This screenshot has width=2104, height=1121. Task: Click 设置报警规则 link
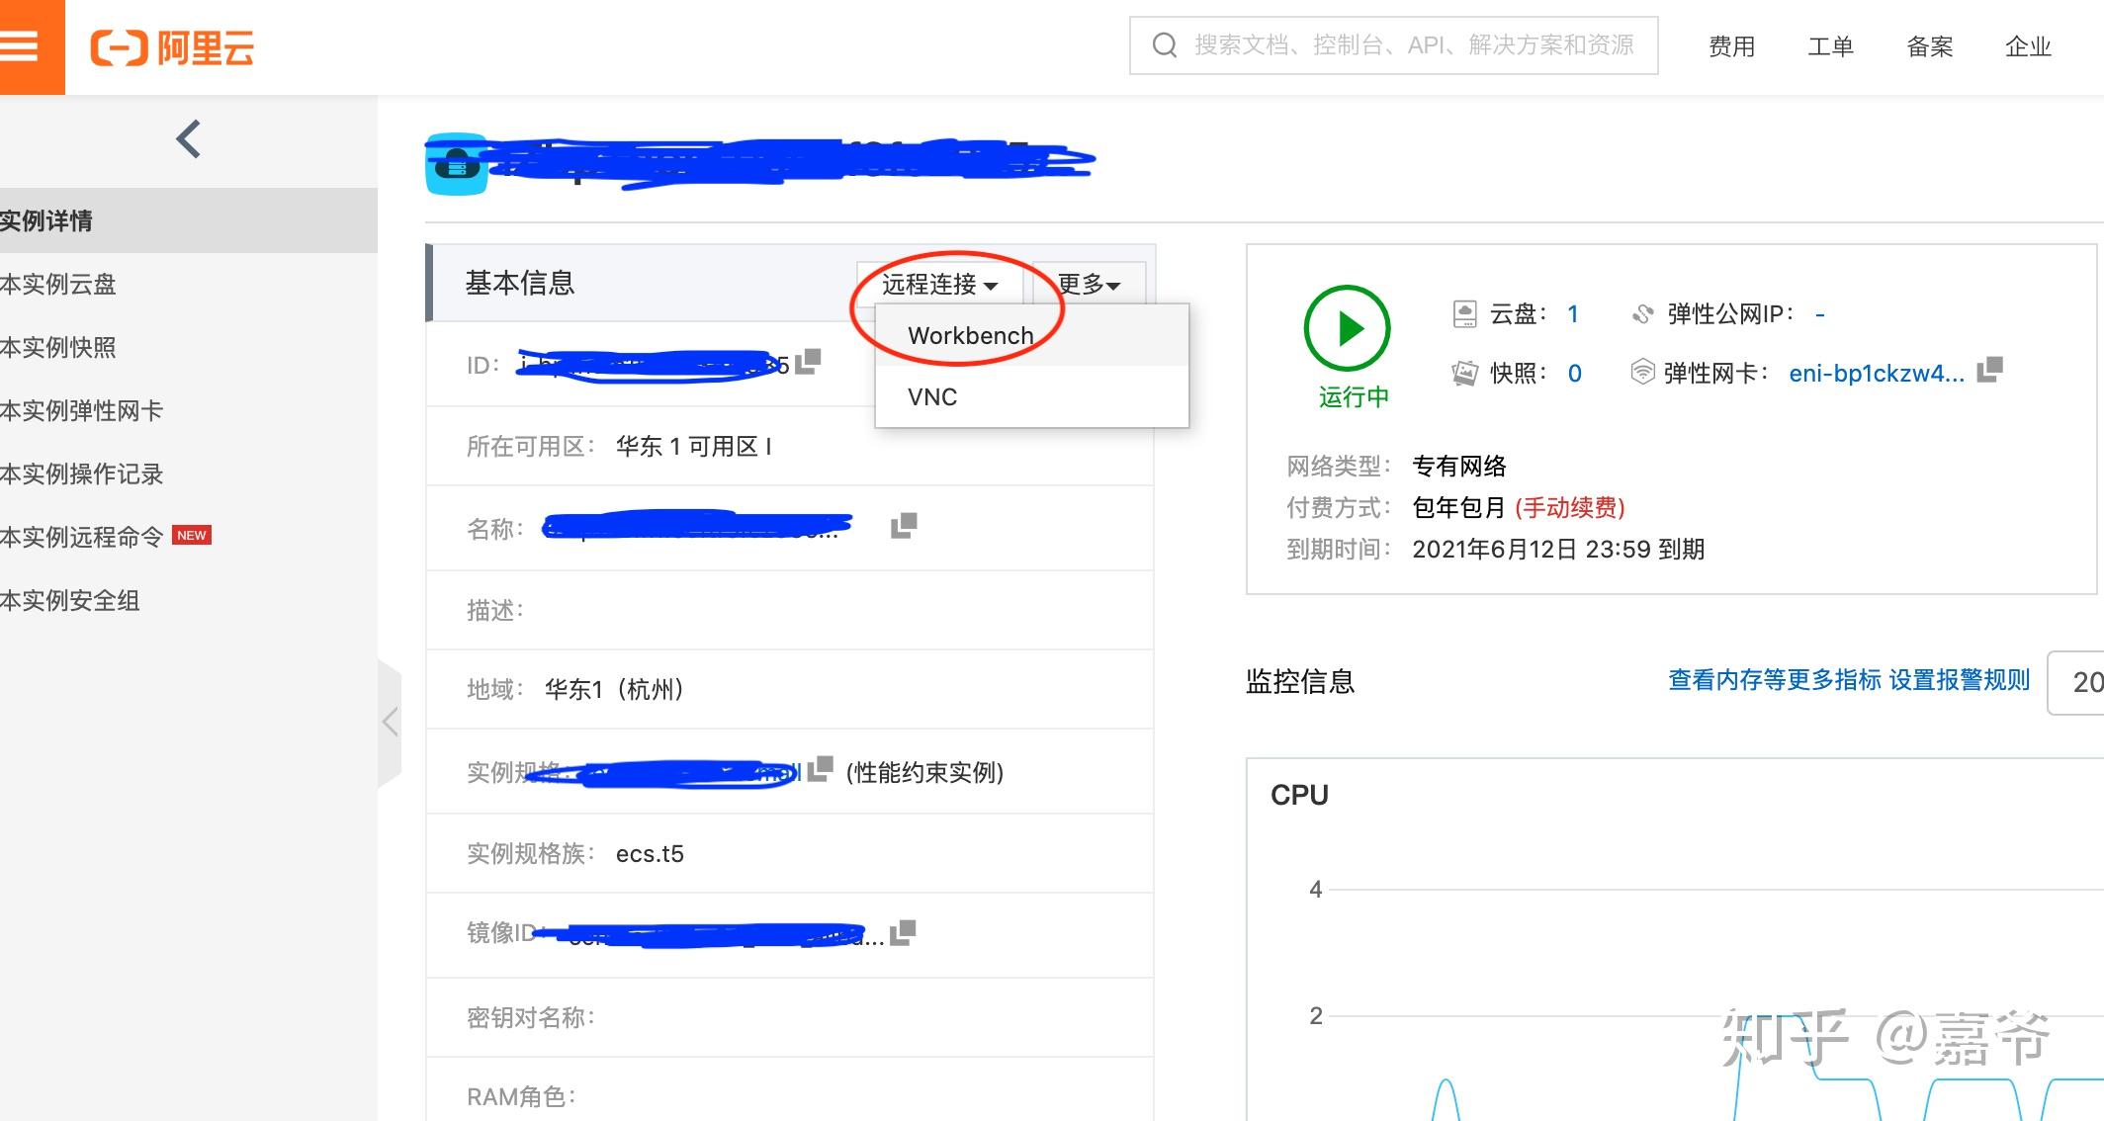tap(1959, 680)
